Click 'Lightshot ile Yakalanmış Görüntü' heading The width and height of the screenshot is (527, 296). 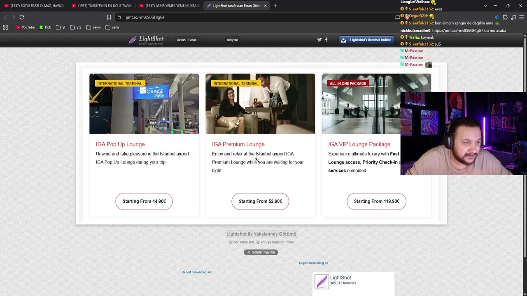(261, 234)
